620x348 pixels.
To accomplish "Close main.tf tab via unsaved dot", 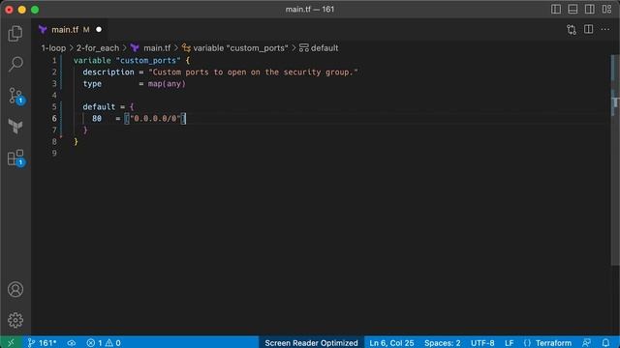I will pyautogui.click(x=99, y=30).
